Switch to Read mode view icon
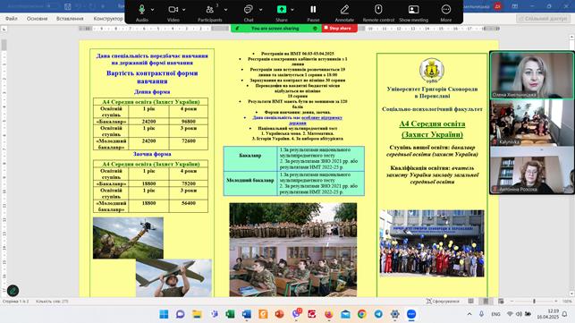 [471, 302]
